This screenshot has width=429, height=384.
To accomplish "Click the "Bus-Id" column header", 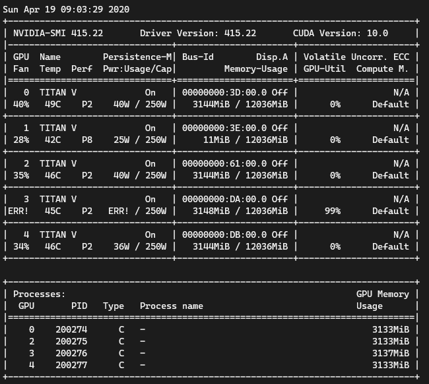I will [198, 57].
